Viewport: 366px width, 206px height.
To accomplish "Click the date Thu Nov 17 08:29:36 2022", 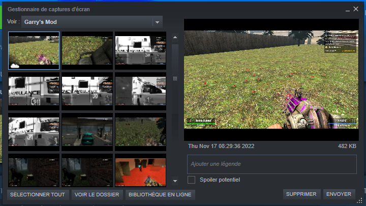I will pyautogui.click(x=221, y=146).
